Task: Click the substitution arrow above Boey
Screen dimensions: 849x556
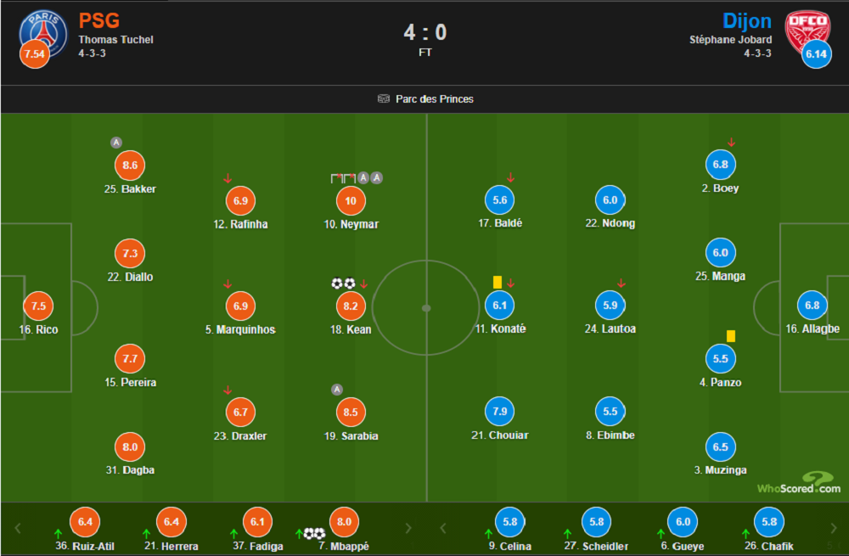Action: pos(731,143)
